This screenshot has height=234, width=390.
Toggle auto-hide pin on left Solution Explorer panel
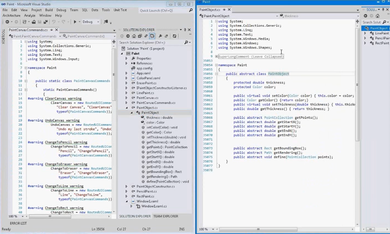tap(185, 30)
